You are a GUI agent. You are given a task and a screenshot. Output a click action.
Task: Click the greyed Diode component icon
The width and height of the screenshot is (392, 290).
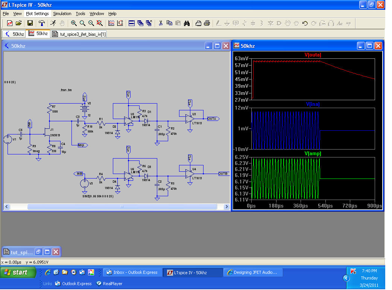[270, 23]
